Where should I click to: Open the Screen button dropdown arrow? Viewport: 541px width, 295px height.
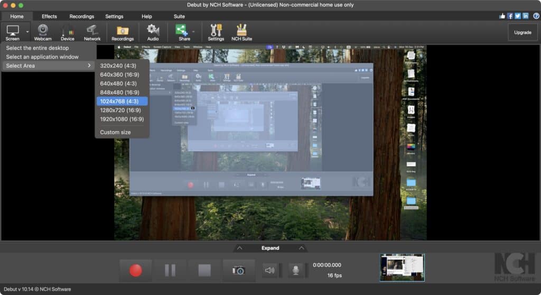tap(27, 32)
